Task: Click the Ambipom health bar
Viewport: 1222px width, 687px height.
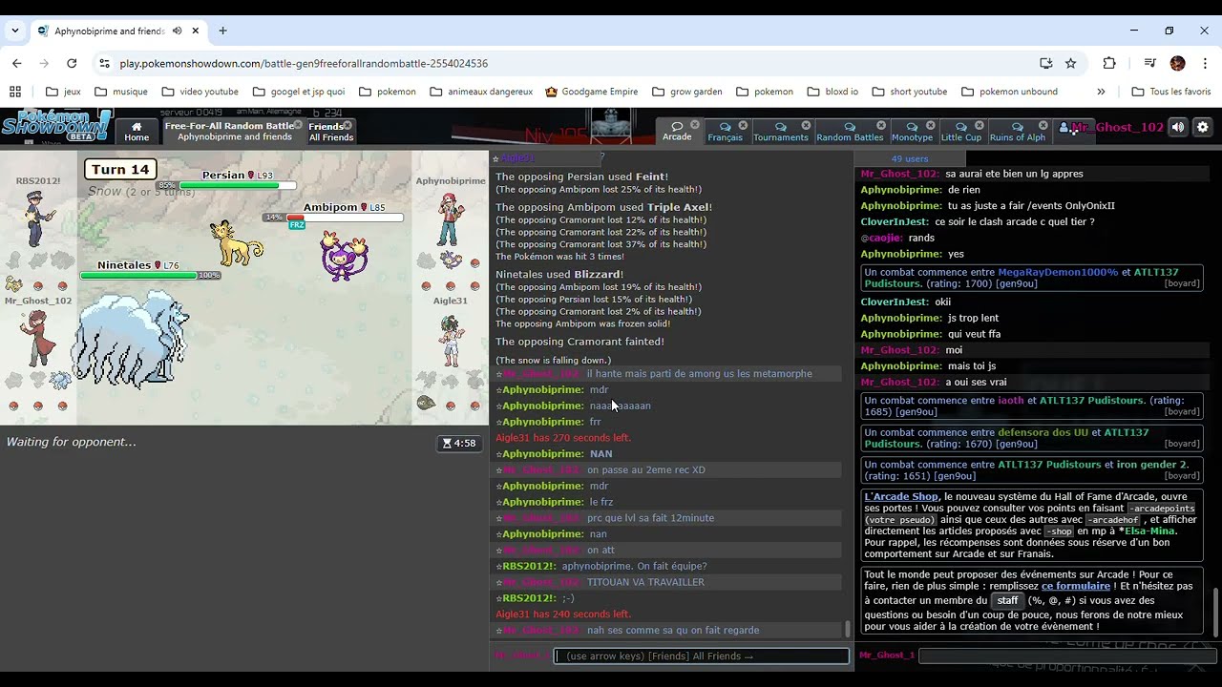Action: point(344,218)
